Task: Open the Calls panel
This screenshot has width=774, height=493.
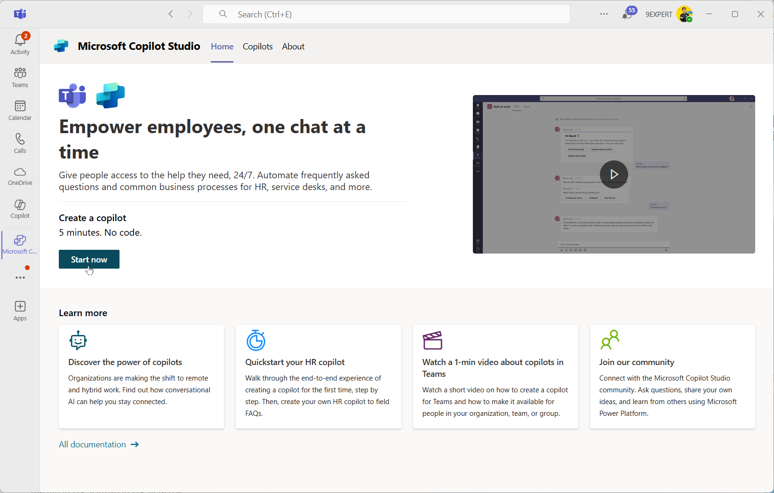Action: tap(20, 143)
